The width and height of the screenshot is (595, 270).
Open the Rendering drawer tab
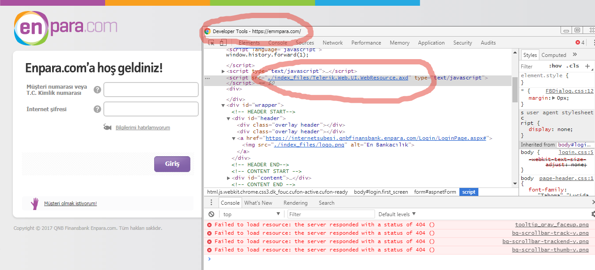point(296,203)
